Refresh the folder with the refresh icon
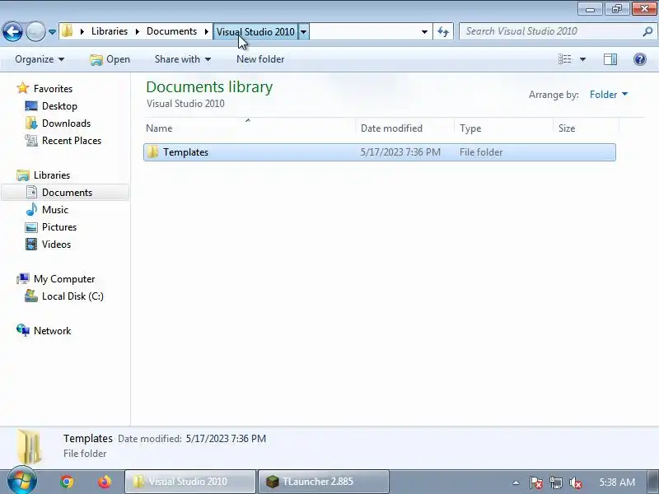 point(443,32)
